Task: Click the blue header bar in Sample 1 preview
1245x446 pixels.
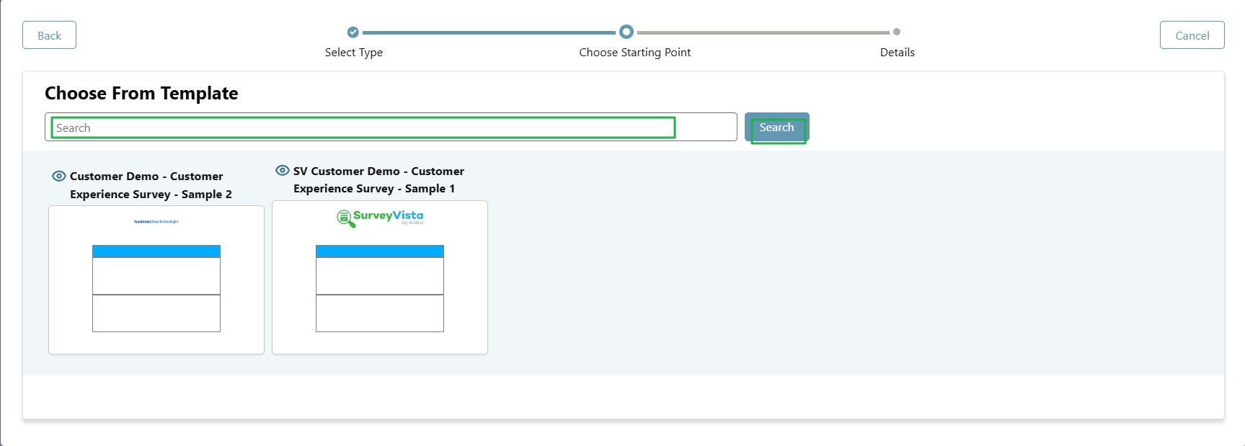Action: tap(379, 251)
